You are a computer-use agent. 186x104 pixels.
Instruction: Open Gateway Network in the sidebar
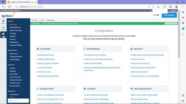[16, 57]
